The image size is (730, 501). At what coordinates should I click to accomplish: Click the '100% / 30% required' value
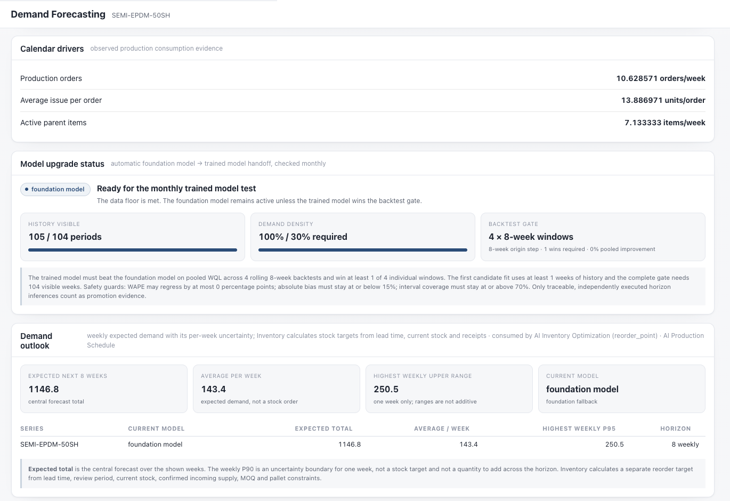(x=303, y=237)
